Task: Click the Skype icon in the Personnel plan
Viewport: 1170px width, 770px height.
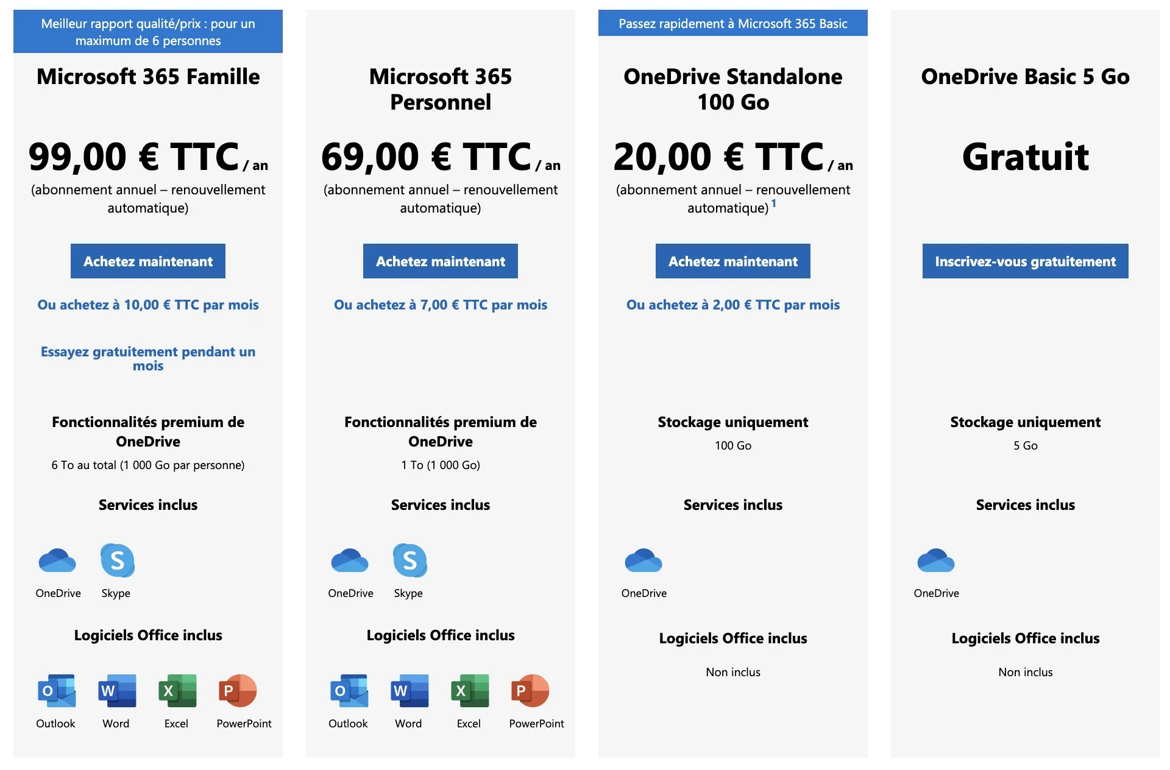Action: coord(409,560)
